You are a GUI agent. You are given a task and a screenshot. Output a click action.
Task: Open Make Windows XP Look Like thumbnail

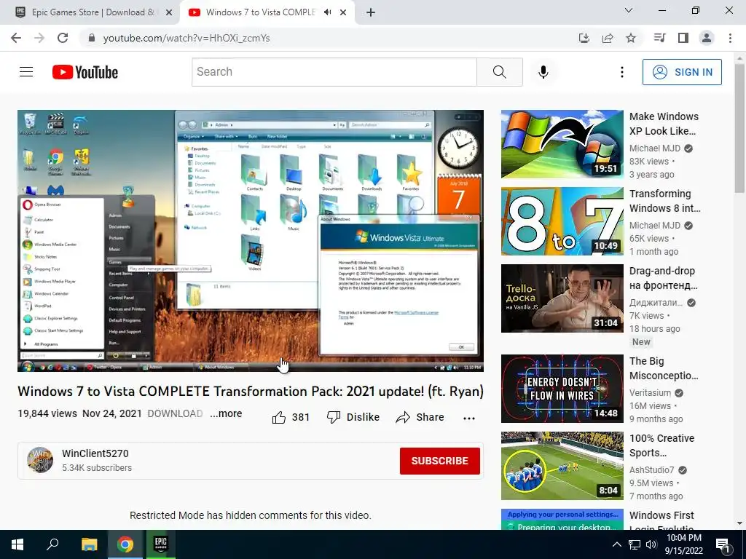pos(562,144)
